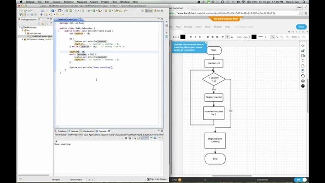Switch to the Javadoc tab
Screen dimensions: 325x183
pos(75,131)
